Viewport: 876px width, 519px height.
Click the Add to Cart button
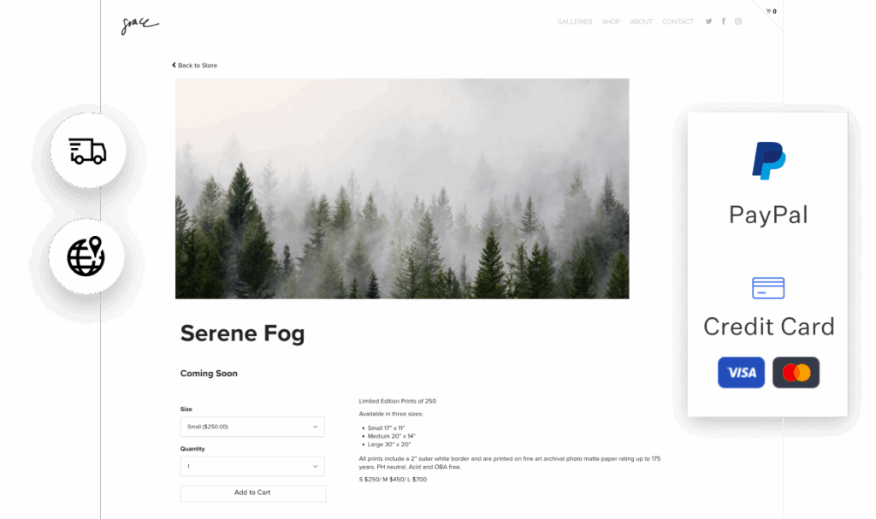coord(252,492)
